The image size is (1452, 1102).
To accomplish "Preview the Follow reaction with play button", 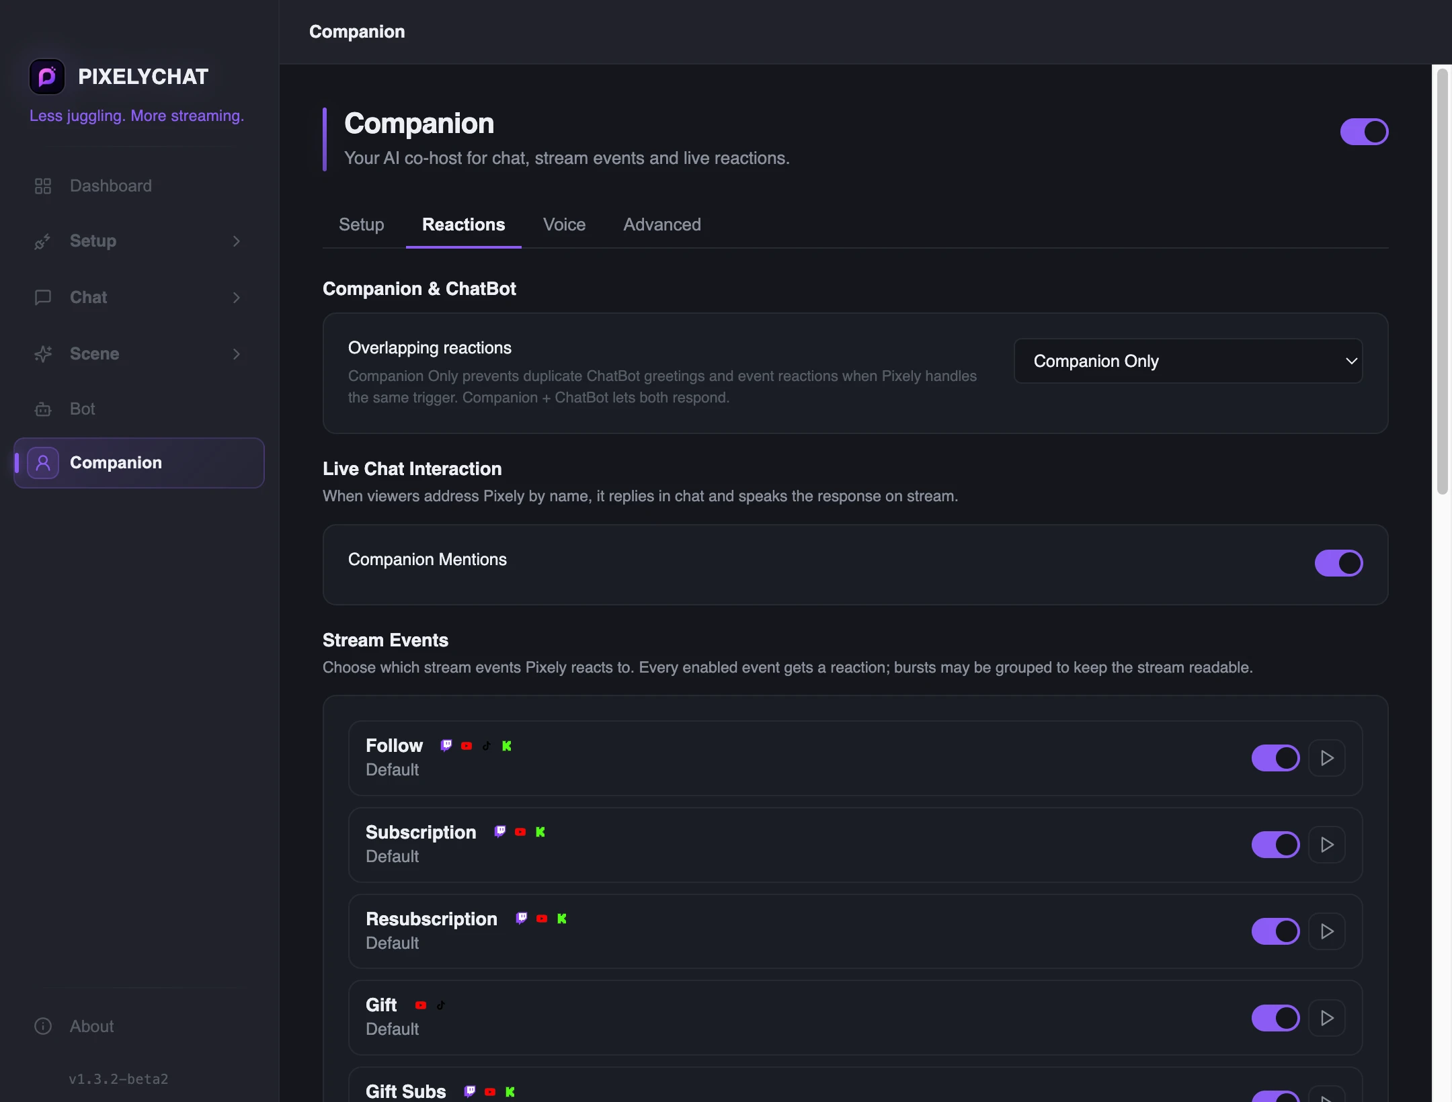I will pyautogui.click(x=1327, y=758).
